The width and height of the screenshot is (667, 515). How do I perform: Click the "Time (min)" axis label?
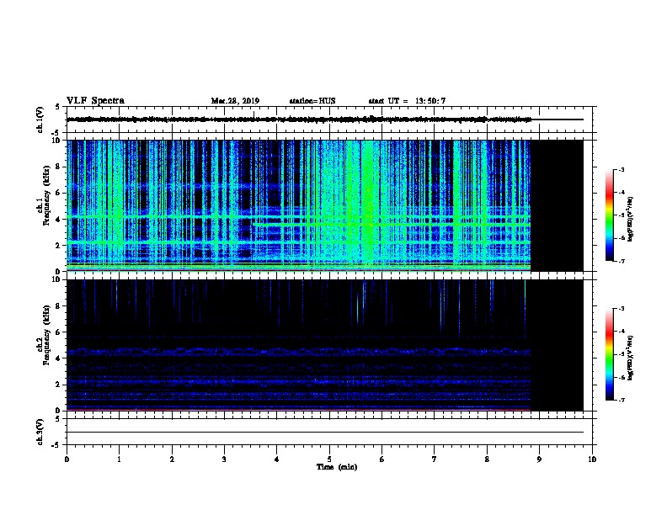click(337, 467)
